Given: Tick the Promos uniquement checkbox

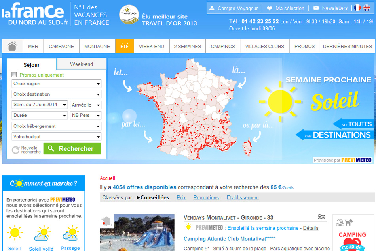Looking at the screenshot, I should click(14, 75).
